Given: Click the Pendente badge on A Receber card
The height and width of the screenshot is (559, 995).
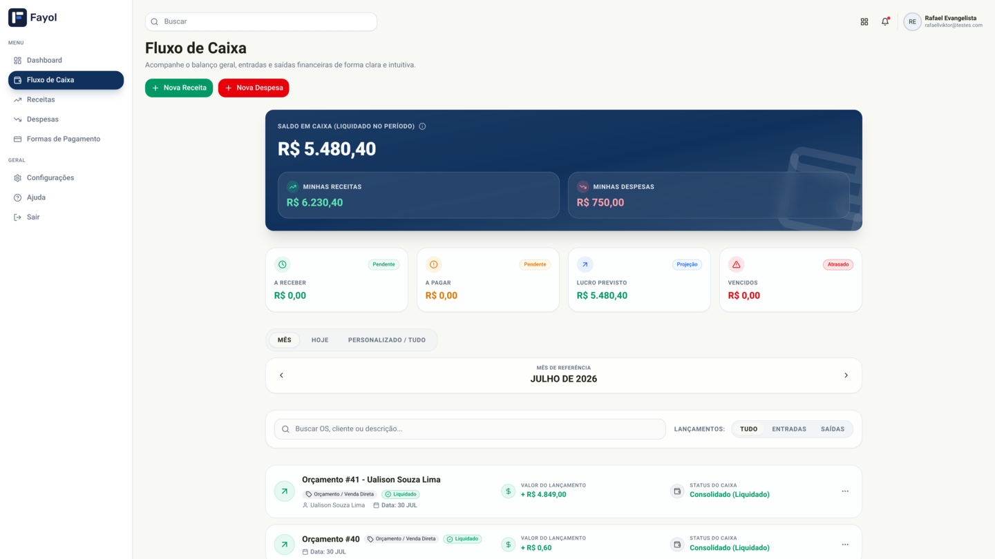Looking at the screenshot, I should (x=383, y=264).
